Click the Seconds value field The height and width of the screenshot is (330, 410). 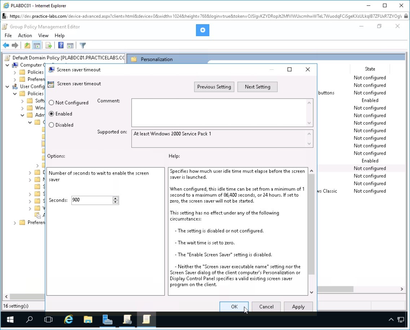(x=92, y=200)
